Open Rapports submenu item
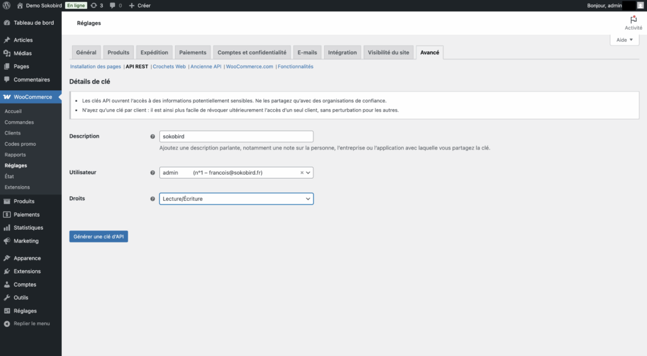647x356 pixels. point(15,155)
